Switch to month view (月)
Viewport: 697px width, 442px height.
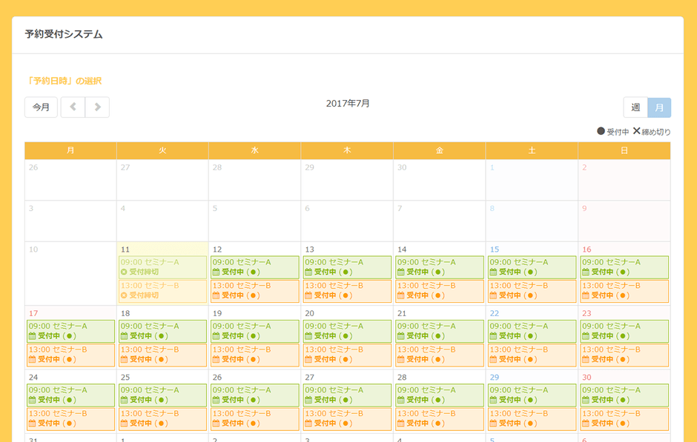tap(659, 107)
